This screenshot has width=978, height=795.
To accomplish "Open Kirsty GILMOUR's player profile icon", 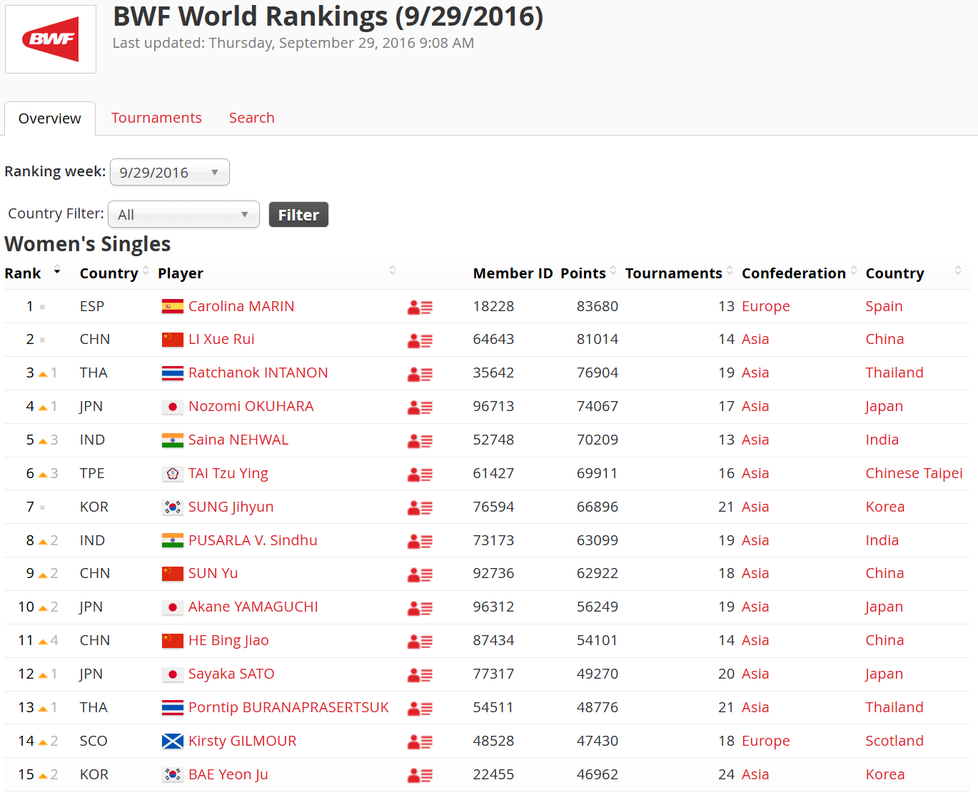I will click(x=420, y=742).
